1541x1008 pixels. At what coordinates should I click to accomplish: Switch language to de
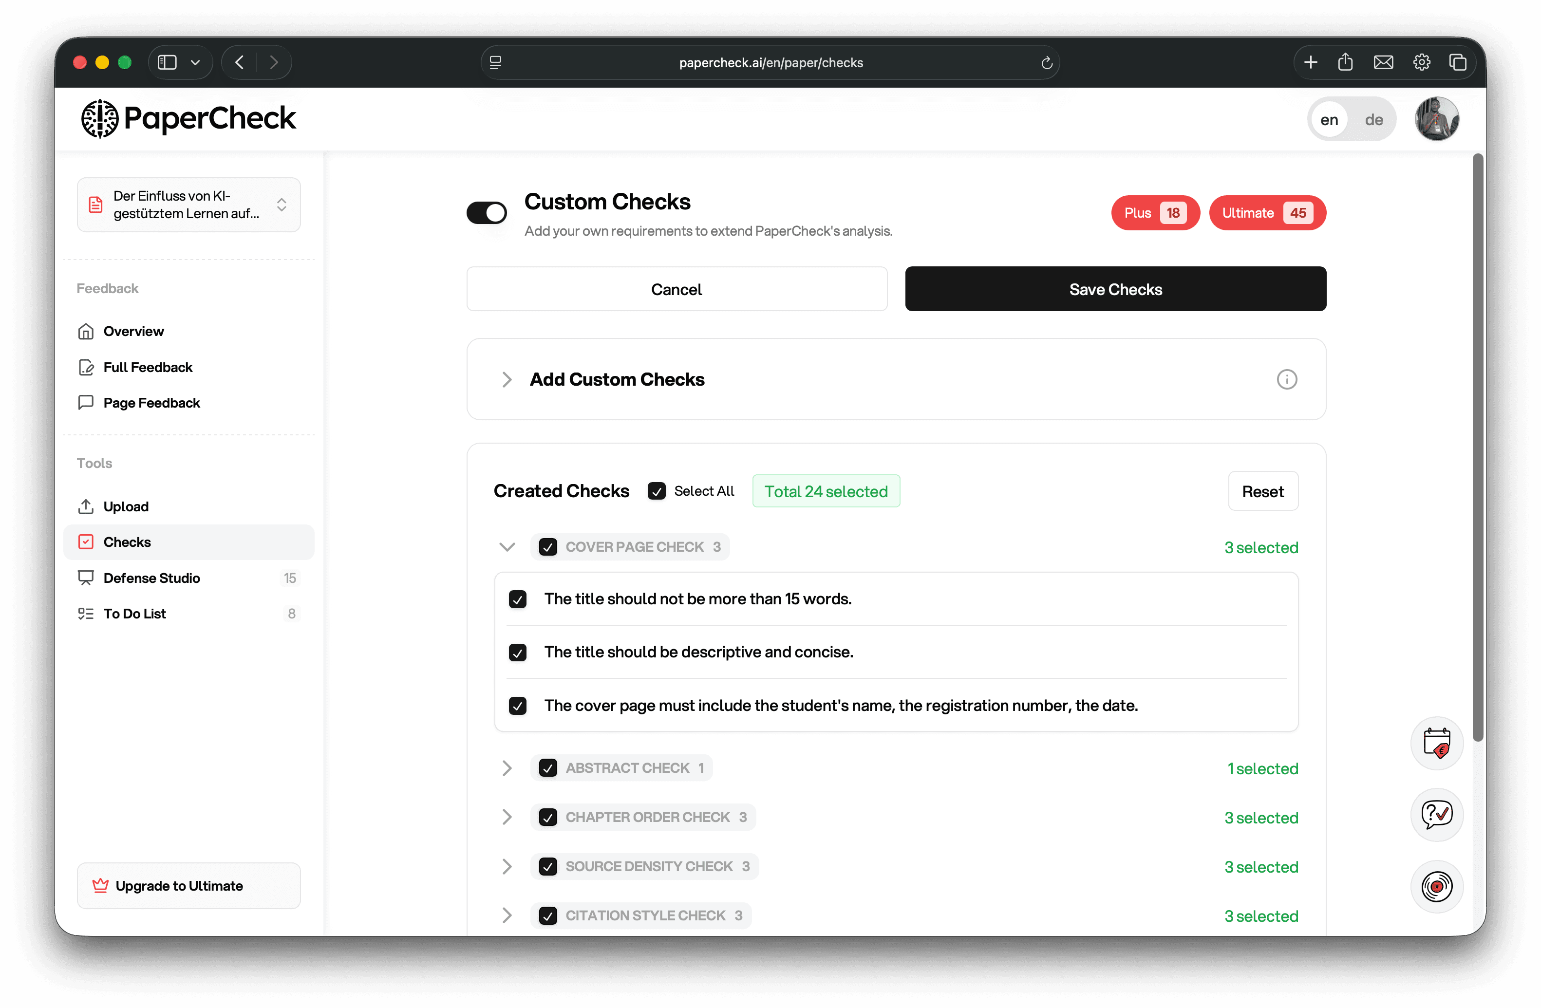(x=1373, y=120)
